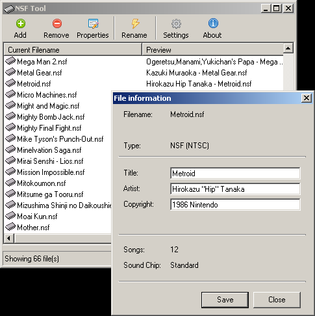Select Metal Gear.nsf filename

tap(40, 73)
